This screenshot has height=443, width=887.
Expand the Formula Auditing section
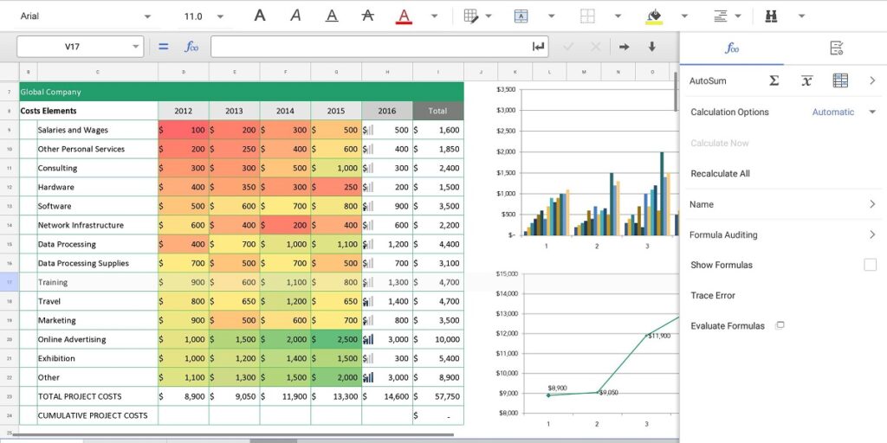[871, 234]
